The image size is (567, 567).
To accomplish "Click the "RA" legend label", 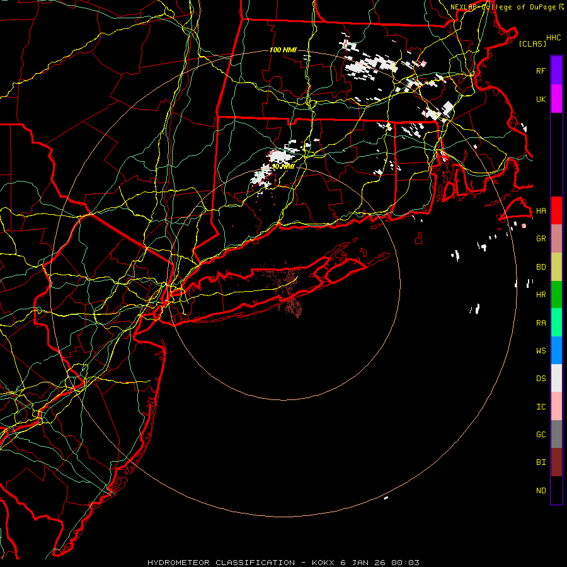I will point(541,323).
